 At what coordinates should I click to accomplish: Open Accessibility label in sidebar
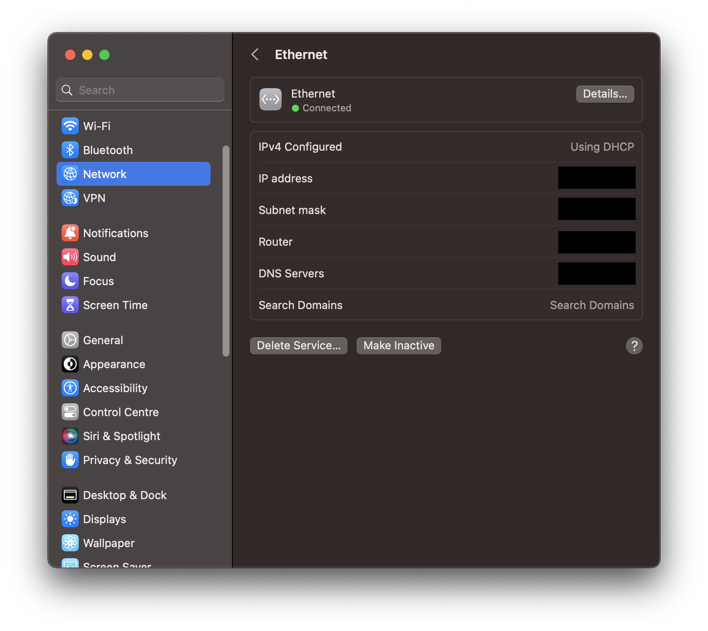tap(115, 388)
